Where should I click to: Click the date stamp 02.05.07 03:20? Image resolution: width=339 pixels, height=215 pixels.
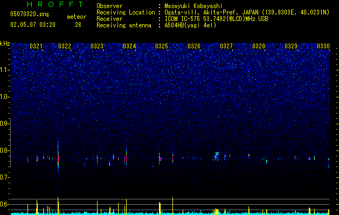tap(33, 25)
